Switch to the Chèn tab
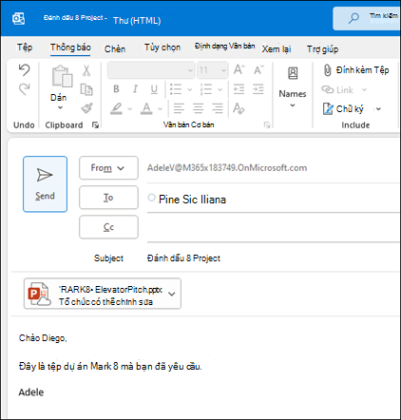The image size is (401, 420). (x=115, y=48)
